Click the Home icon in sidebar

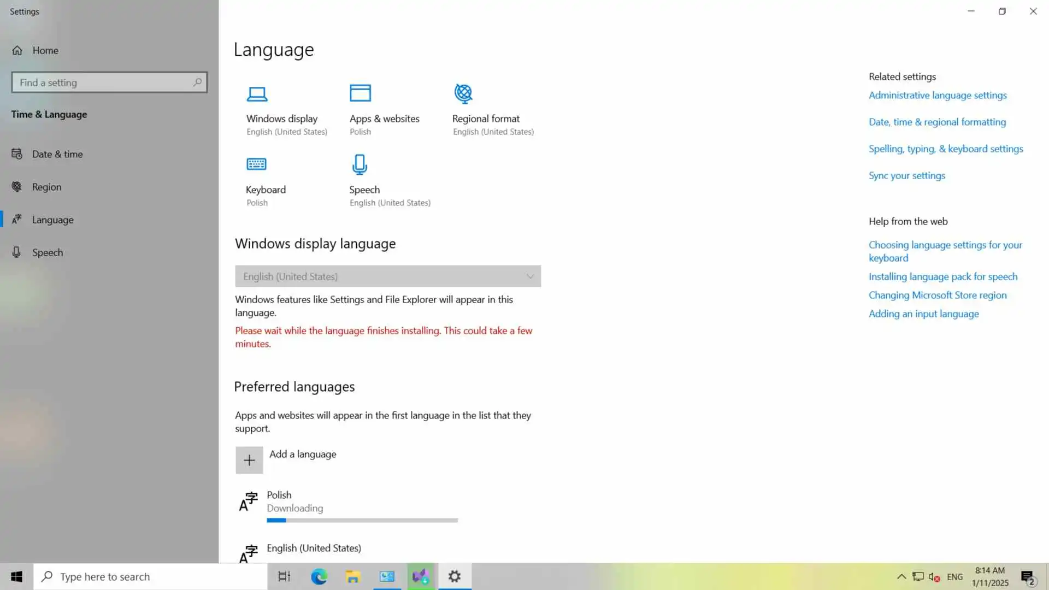[x=17, y=50]
